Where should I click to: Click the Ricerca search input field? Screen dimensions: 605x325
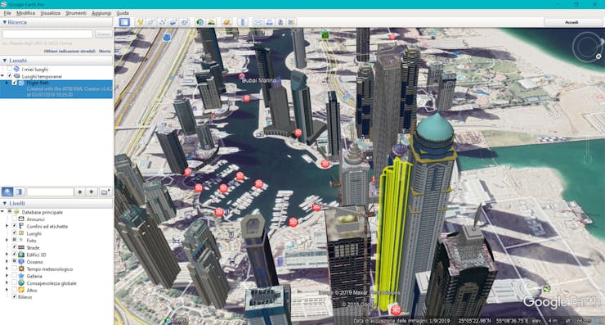pyautogui.click(x=47, y=34)
